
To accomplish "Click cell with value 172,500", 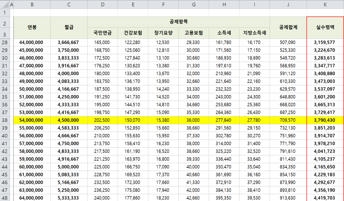I will (x=103, y=58).
